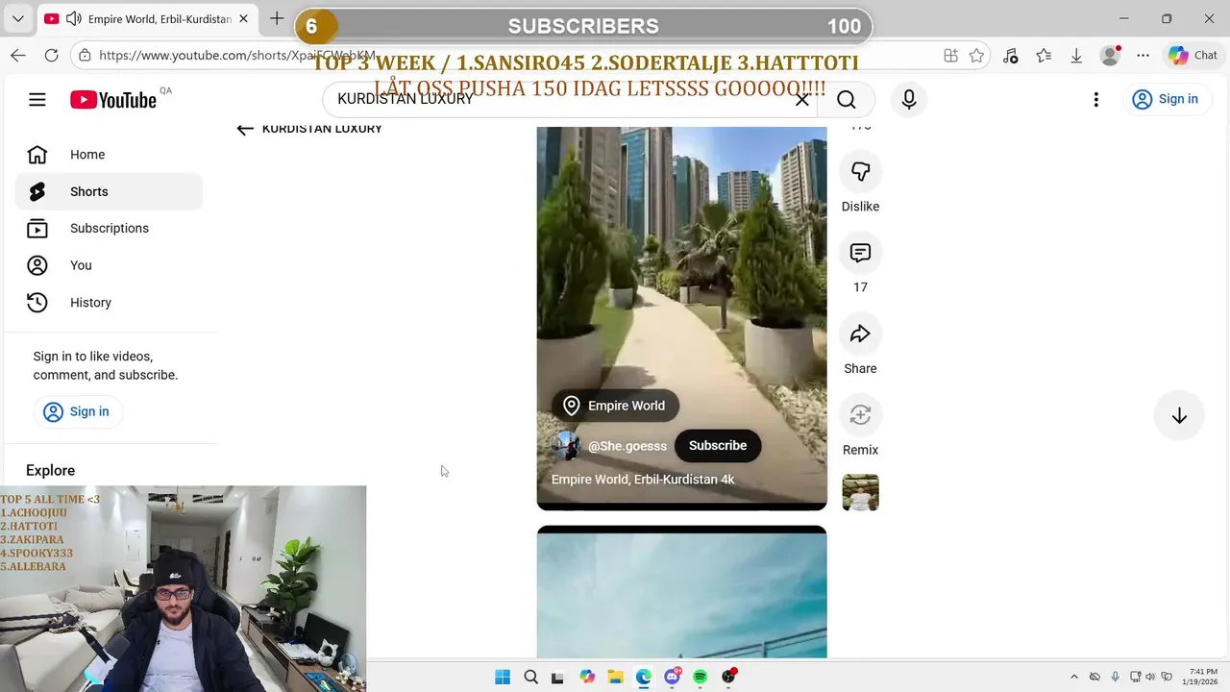Select Home in YouTube sidebar
The image size is (1230, 692).
[109, 155]
